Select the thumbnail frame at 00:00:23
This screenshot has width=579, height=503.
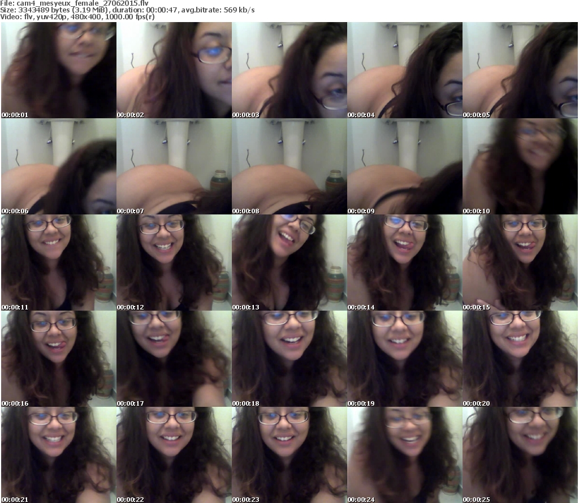(x=289, y=454)
